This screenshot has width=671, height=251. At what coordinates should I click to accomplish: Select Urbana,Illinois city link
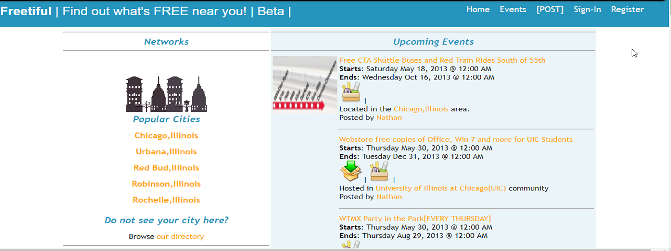[166, 152]
